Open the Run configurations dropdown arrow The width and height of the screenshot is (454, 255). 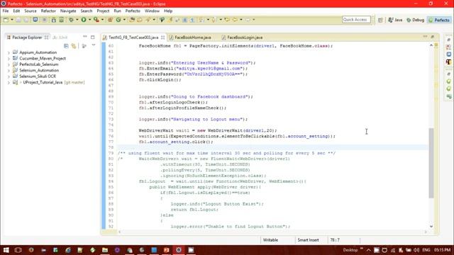pos(89,20)
